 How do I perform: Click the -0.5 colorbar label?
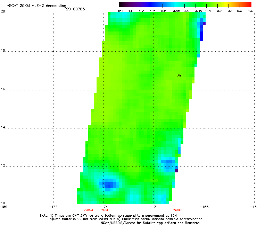click(163, 11)
